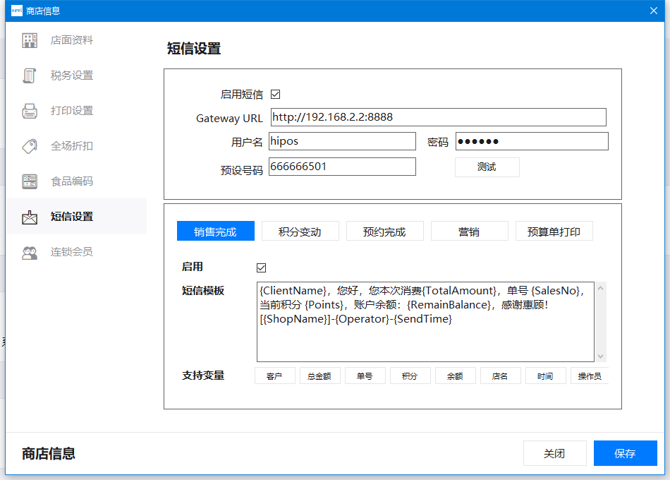Toggle the 启用 template checkbox
This screenshot has height=480, width=670.
(x=262, y=268)
